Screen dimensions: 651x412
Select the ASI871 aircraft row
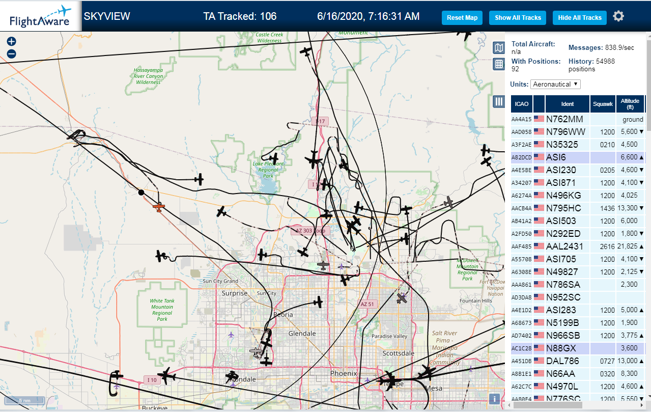[x=578, y=183]
